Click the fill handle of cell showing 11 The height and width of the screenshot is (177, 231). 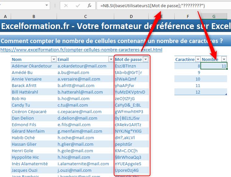tap(226, 69)
